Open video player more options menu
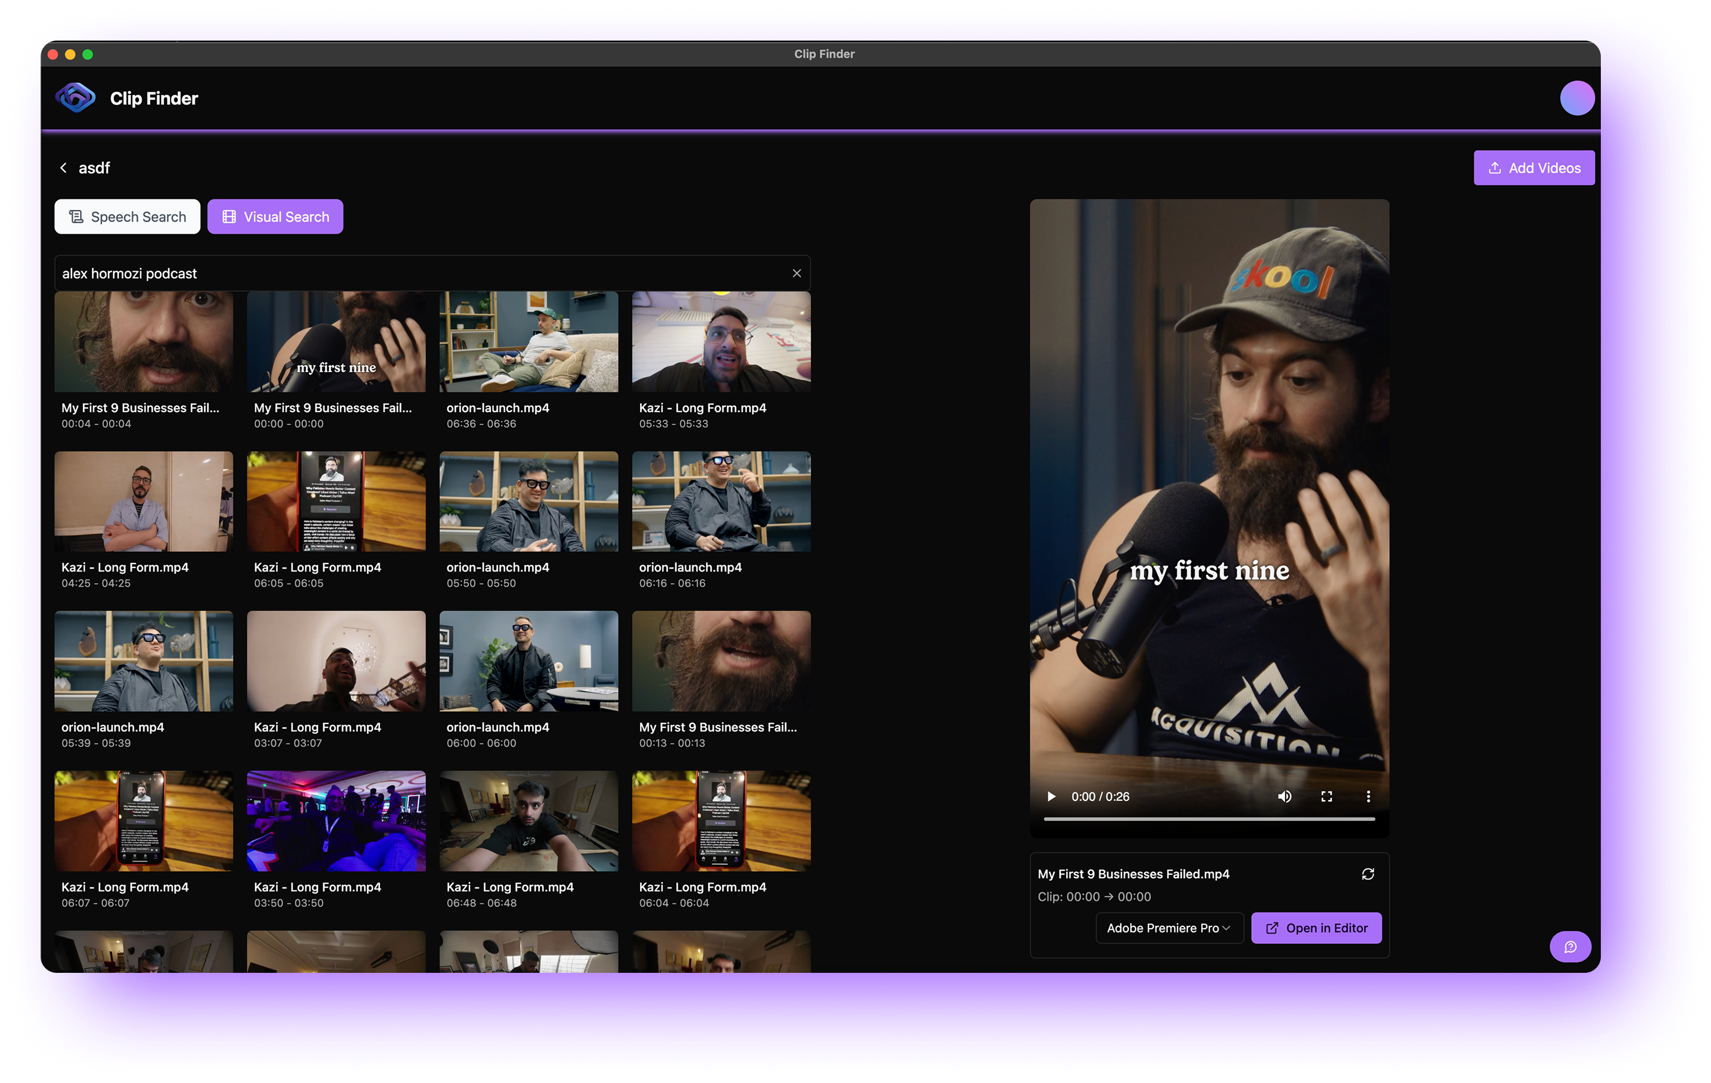Screen dimensions: 1711x1083 tap(1368, 796)
